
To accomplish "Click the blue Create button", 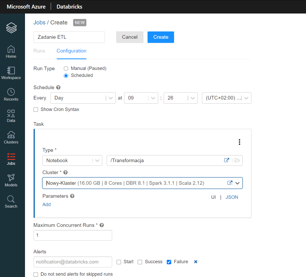I will pos(161,37).
